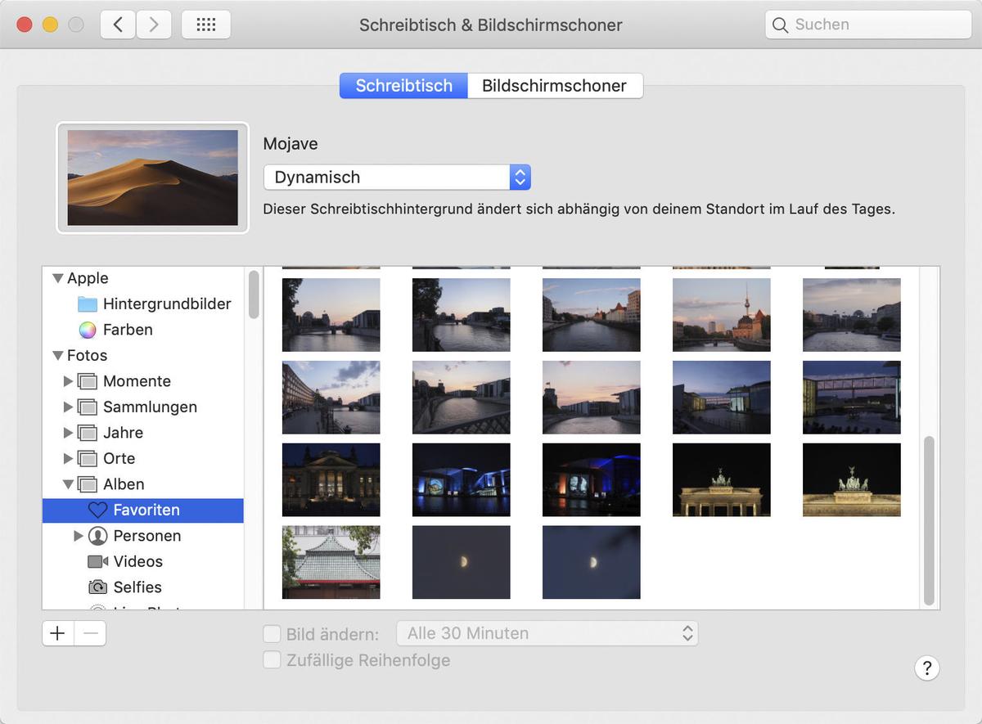982x724 pixels.
Task: Select the Reichstag night photo
Action: click(331, 480)
